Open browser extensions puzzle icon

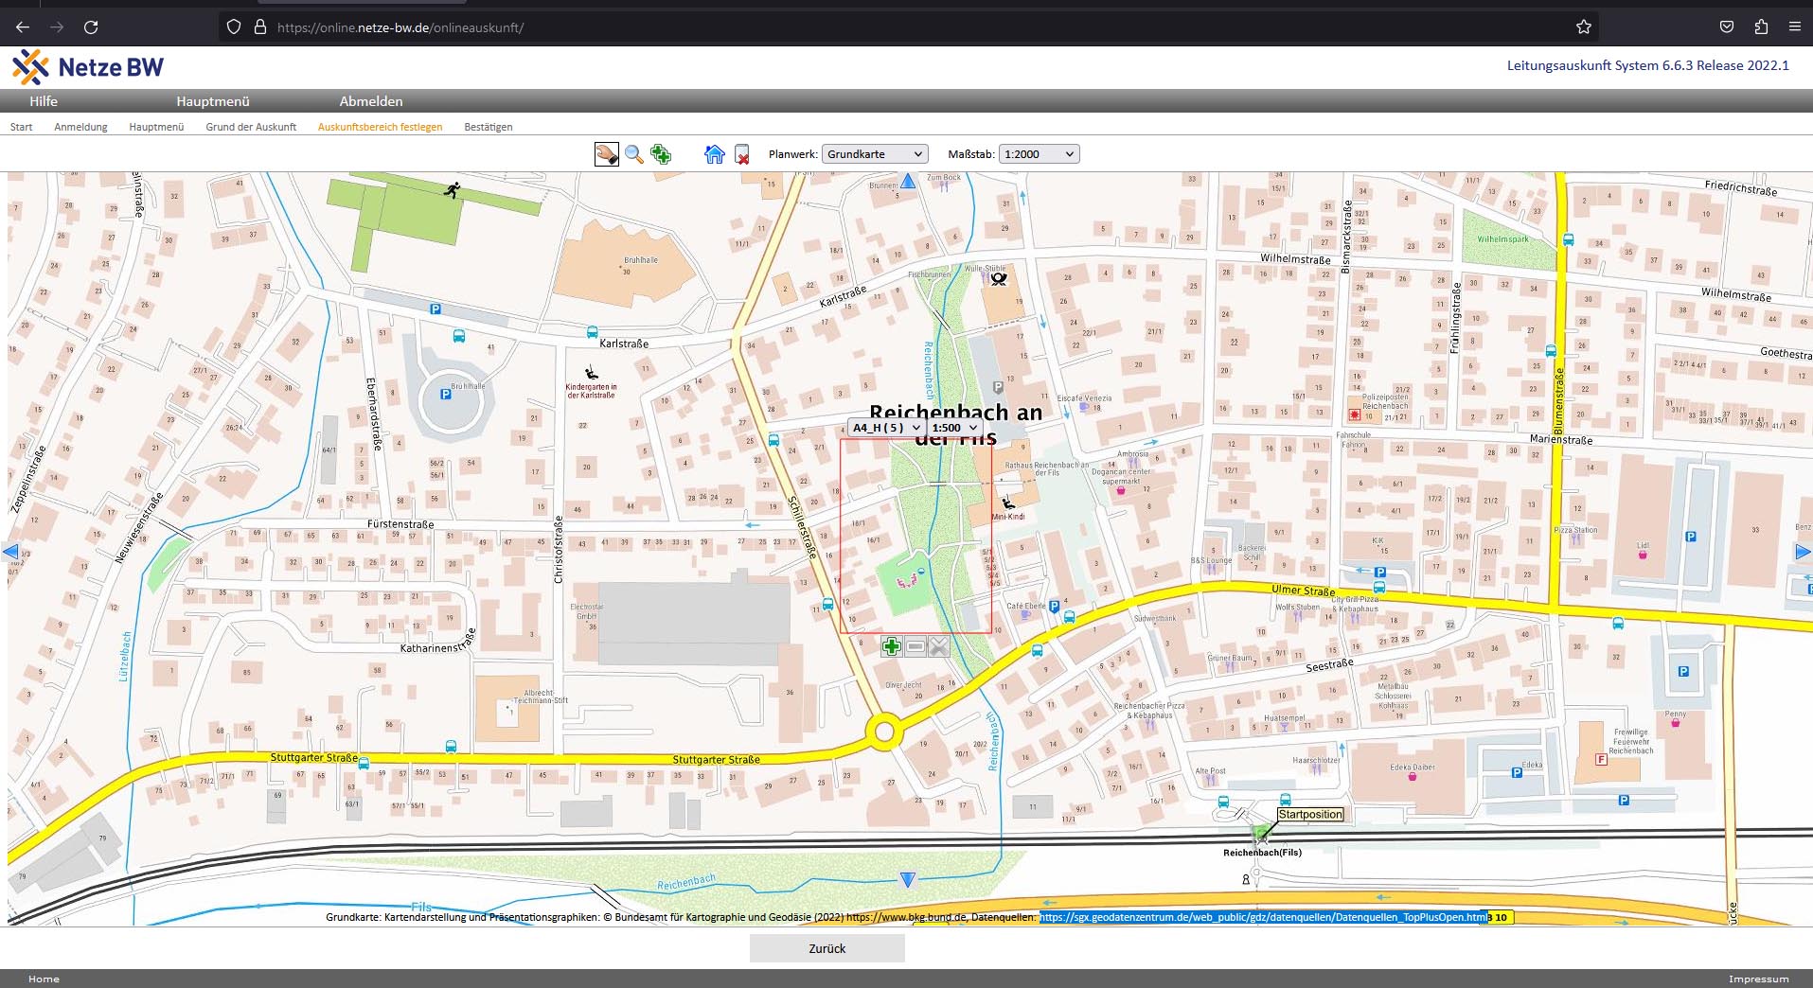point(1761,26)
